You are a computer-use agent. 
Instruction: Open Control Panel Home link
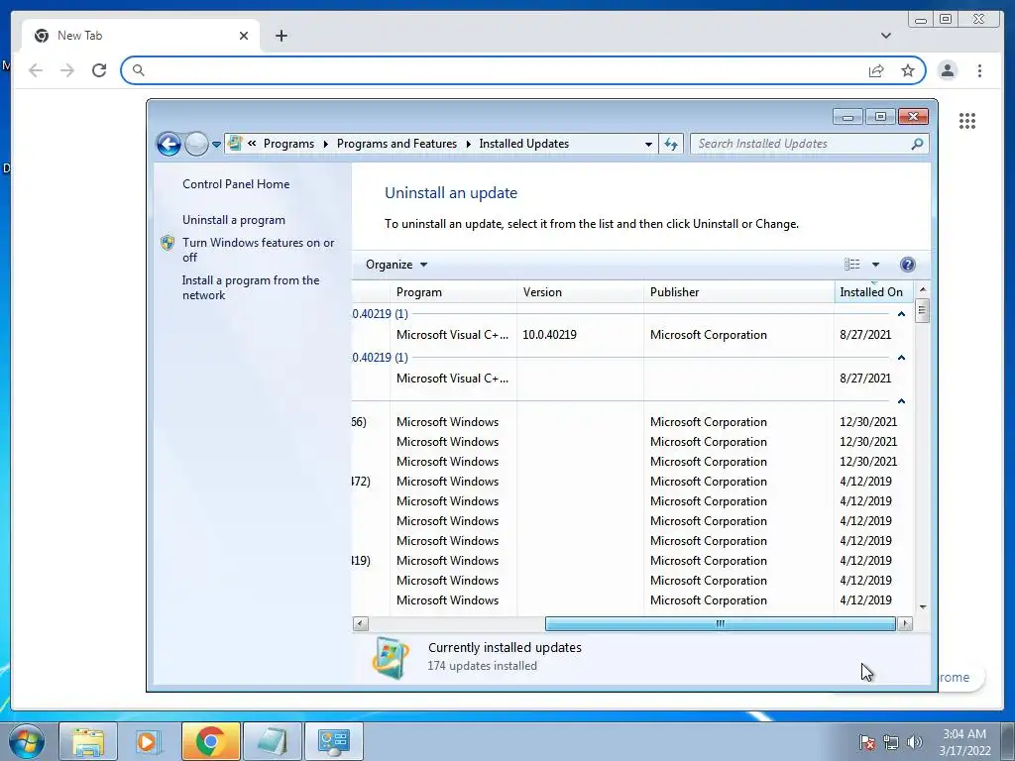(x=236, y=183)
